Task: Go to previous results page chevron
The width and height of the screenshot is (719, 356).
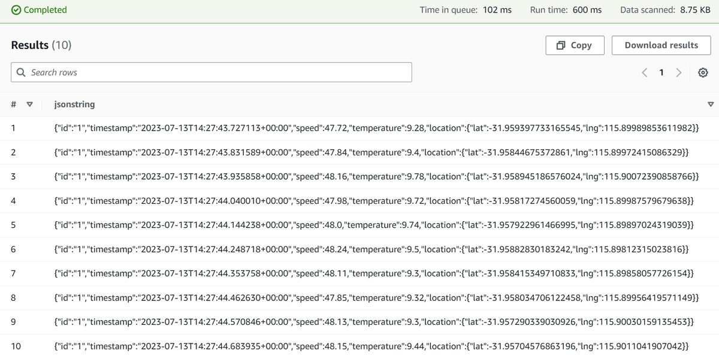Action: [x=644, y=72]
